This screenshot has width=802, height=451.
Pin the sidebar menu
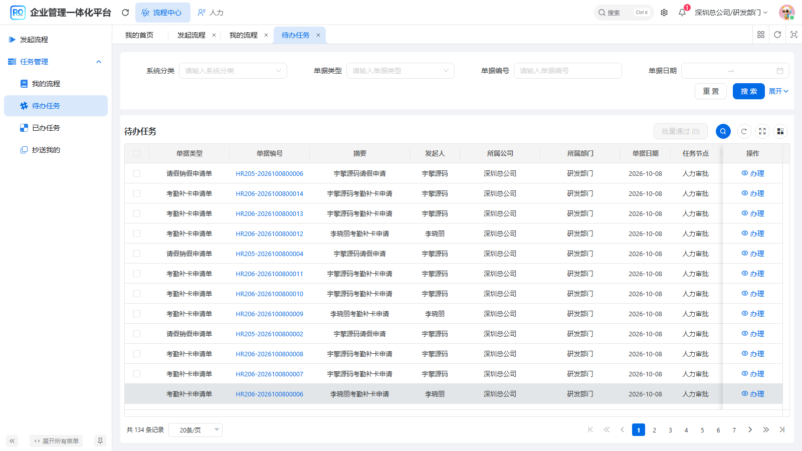click(100, 441)
